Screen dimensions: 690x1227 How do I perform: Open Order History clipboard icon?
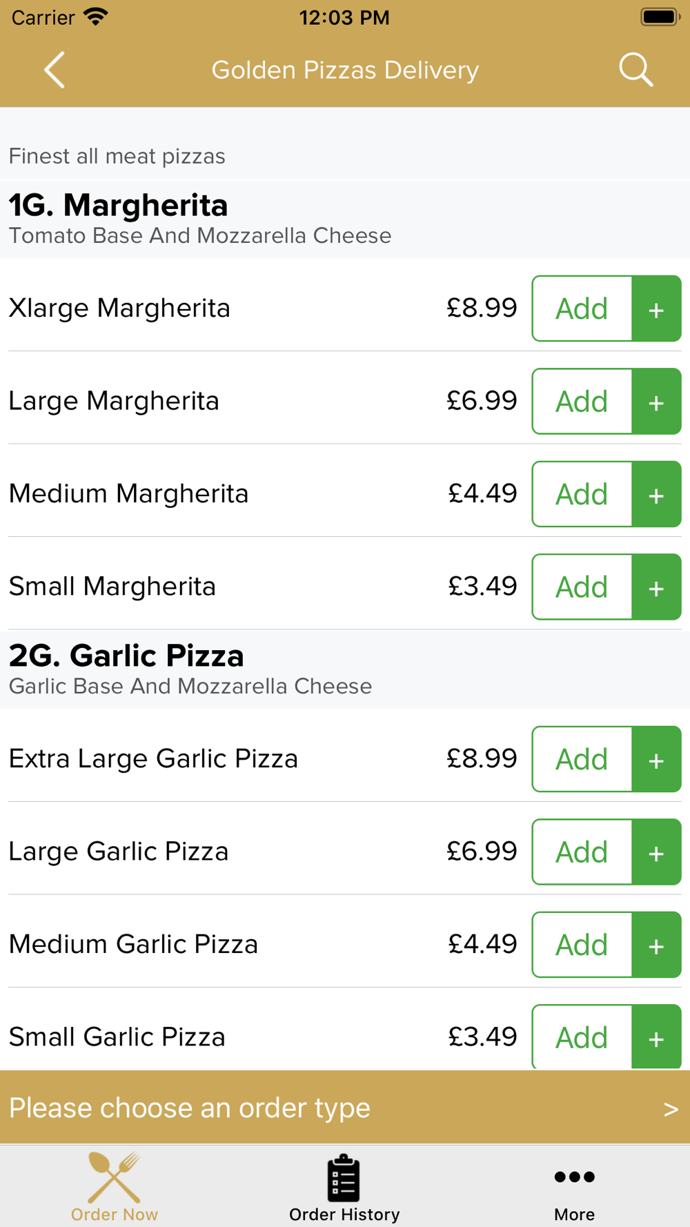pos(344,1177)
